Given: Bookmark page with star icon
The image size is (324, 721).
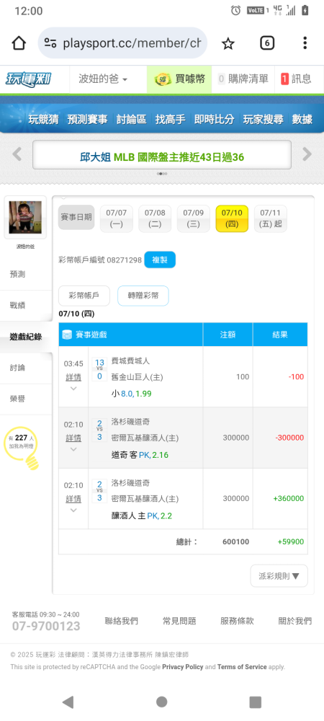Looking at the screenshot, I should [x=228, y=43].
